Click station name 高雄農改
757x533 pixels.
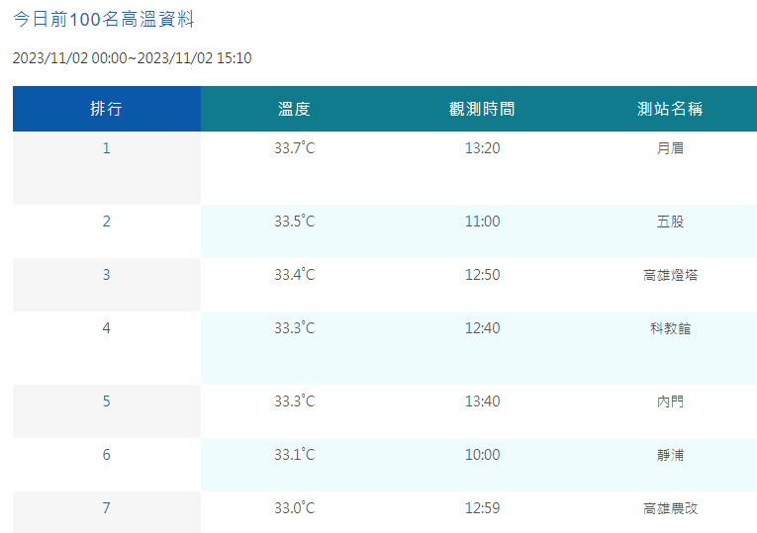pyautogui.click(x=670, y=508)
